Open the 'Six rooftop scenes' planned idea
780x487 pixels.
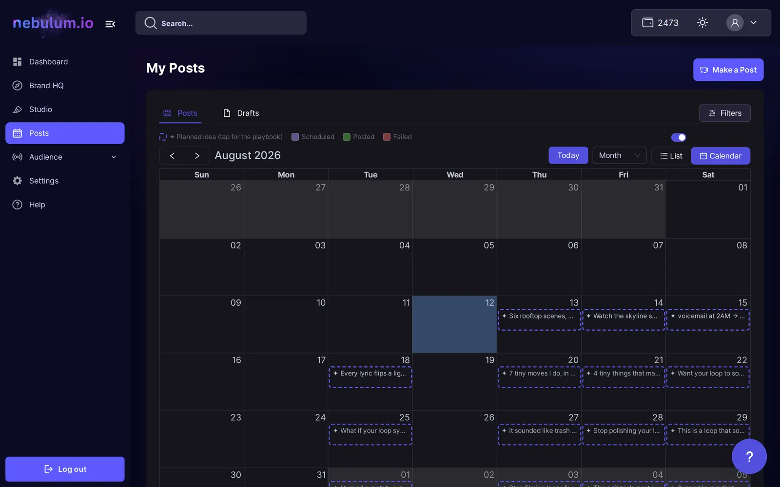click(x=539, y=319)
